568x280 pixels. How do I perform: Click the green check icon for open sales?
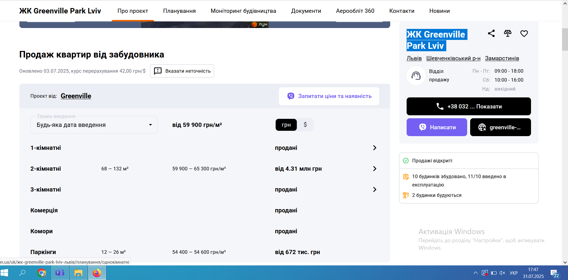click(x=406, y=161)
